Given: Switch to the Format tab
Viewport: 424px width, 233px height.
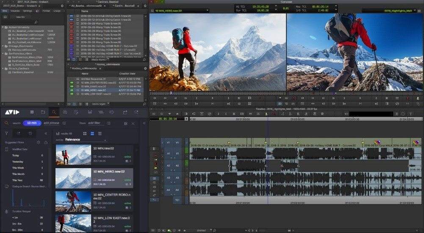Looking at the screenshot, I should pos(46,11).
